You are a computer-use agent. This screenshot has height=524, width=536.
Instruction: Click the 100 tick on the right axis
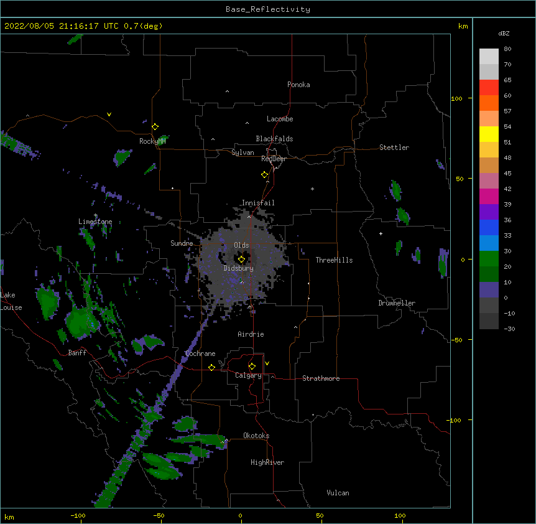tap(456, 98)
